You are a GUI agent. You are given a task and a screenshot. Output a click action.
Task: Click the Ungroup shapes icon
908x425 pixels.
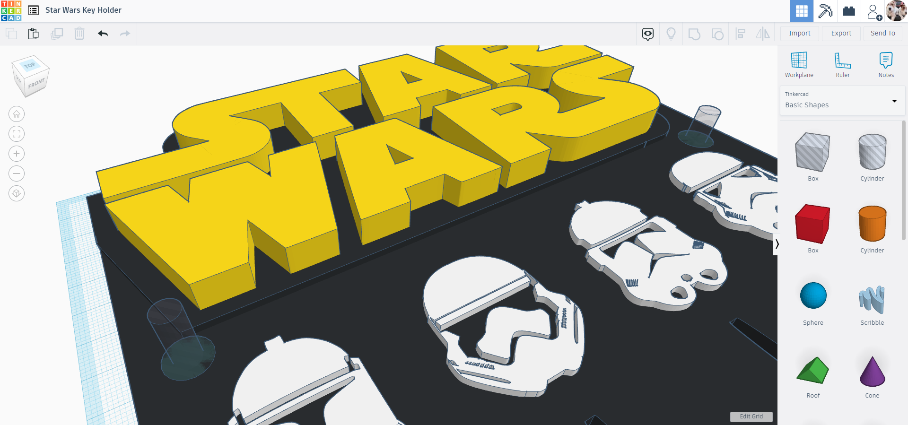click(x=717, y=34)
